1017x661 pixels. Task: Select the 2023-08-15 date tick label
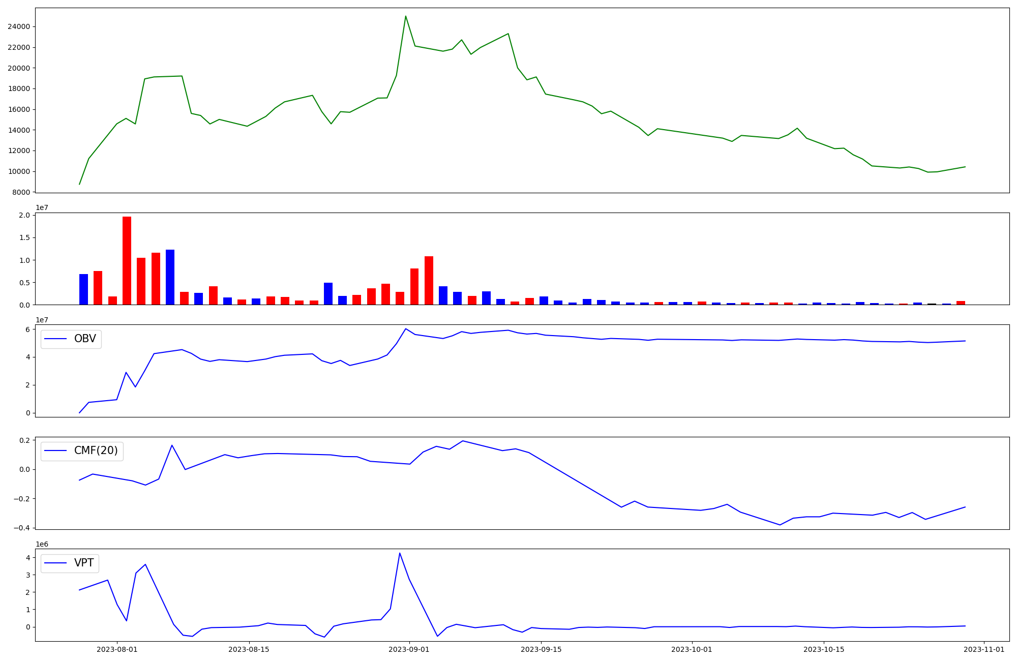pyautogui.click(x=249, y=649)
